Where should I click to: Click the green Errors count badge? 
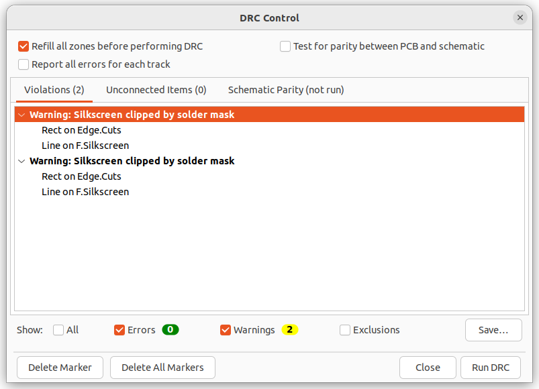170,329
